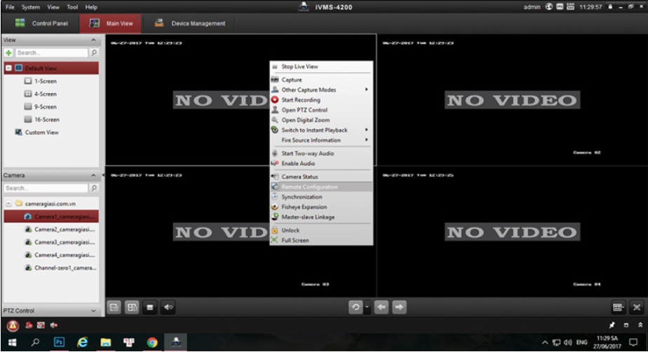Click the next page arrow button
Image resolution: width=648 pixels, height=352 pixels.
coord(400,307)
